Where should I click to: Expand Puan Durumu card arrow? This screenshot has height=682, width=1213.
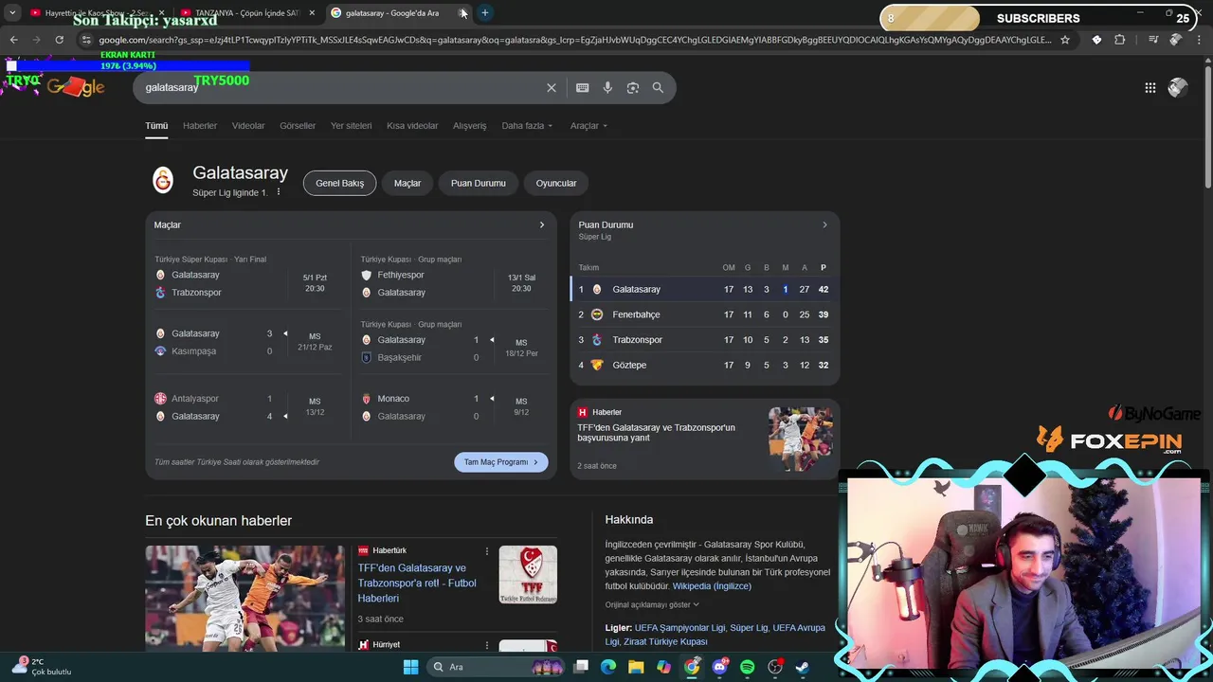pyautogui.click(x=824, y=225)
